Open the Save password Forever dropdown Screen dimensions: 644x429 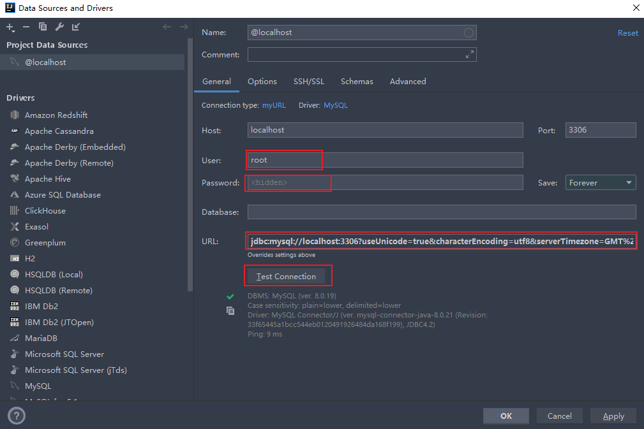[x=601, y=182]
